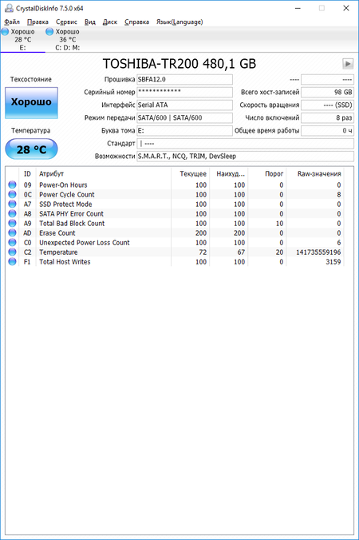
Task: Select the Total Host Writes text
Action: tap(65, 262)
